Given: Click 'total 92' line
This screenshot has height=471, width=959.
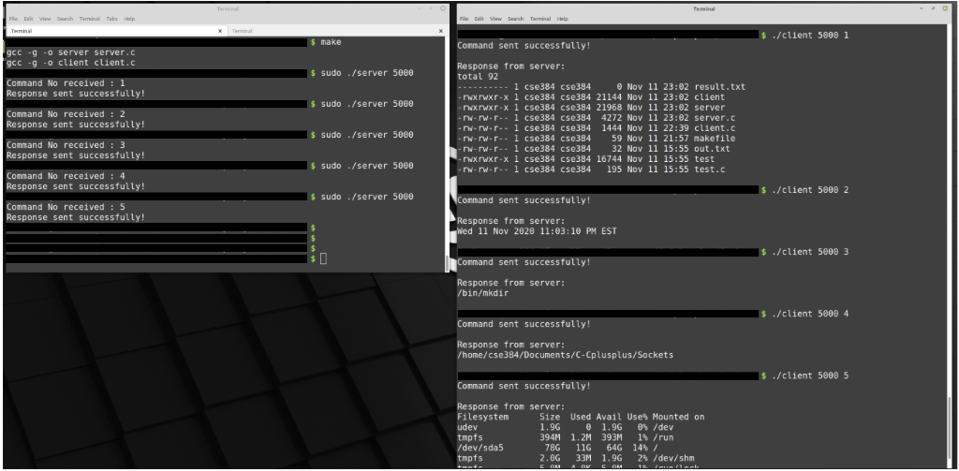Looking at the screenshot, I should pyautogui.click(x=478, y=77).
